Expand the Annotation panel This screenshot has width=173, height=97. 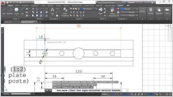55,19
